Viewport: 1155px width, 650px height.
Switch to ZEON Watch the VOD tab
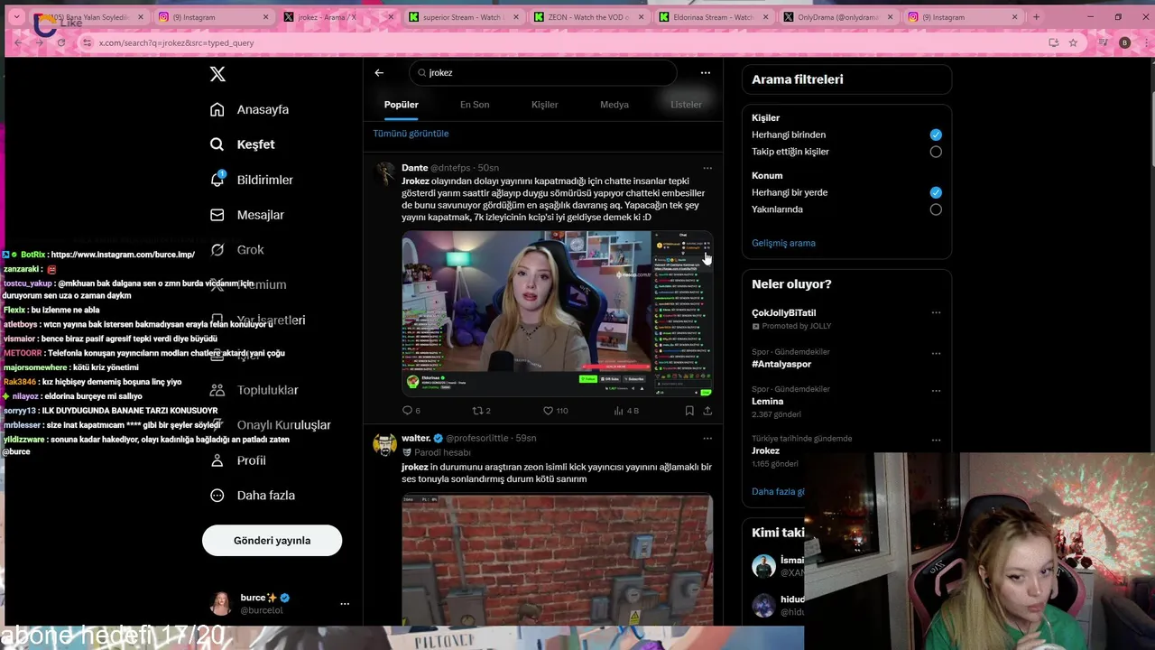[x=587, y=17]
